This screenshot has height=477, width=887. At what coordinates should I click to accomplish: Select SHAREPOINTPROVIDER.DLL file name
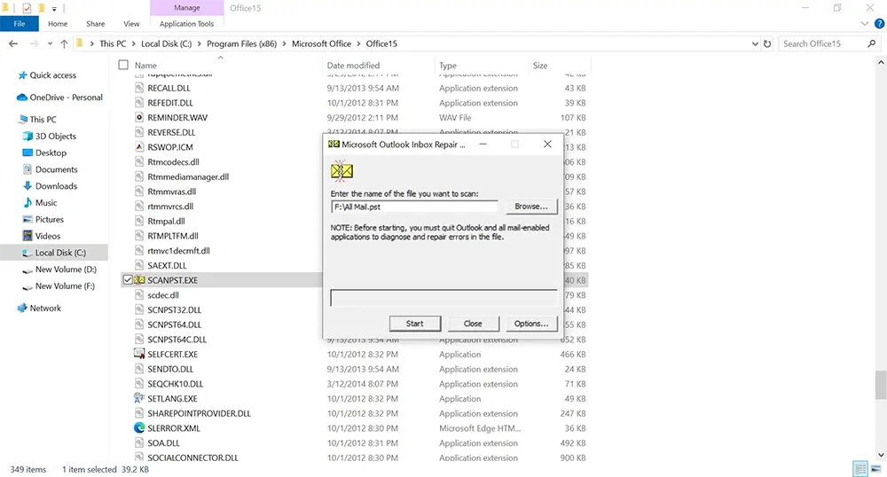point(199,413)
